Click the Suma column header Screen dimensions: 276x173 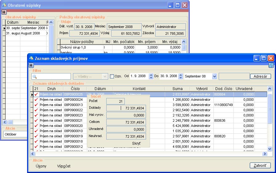coord(177,89)
